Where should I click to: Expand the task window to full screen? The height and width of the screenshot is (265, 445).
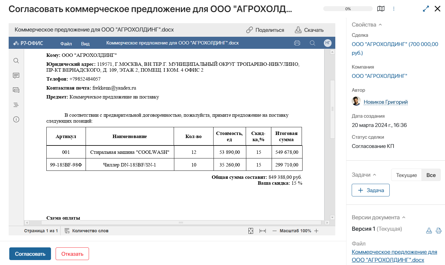(426, 9)
